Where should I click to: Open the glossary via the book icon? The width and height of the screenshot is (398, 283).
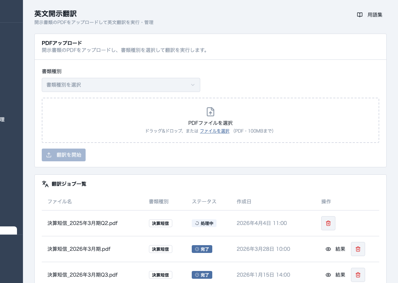click(x=360, y=15)
